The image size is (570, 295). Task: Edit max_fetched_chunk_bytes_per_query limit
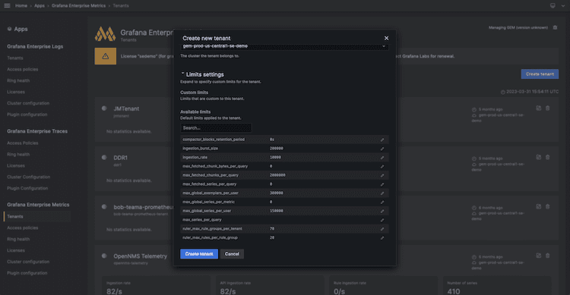coord(382,167)
